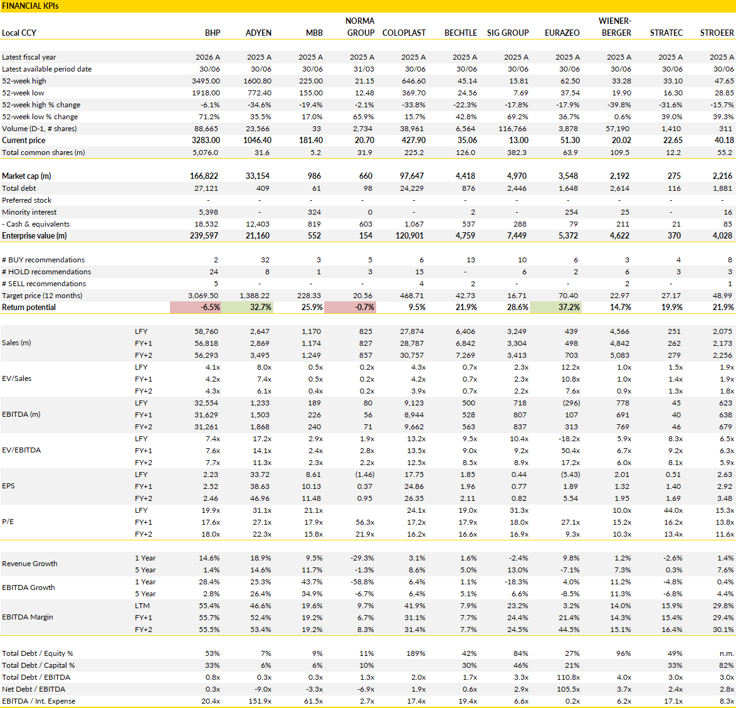
Task: Click the Market cap (m) label
Action: 26,176
